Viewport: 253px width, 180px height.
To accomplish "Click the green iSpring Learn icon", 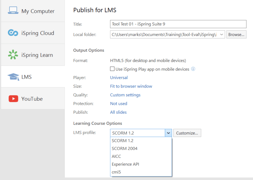I will (x=13, y=55).
